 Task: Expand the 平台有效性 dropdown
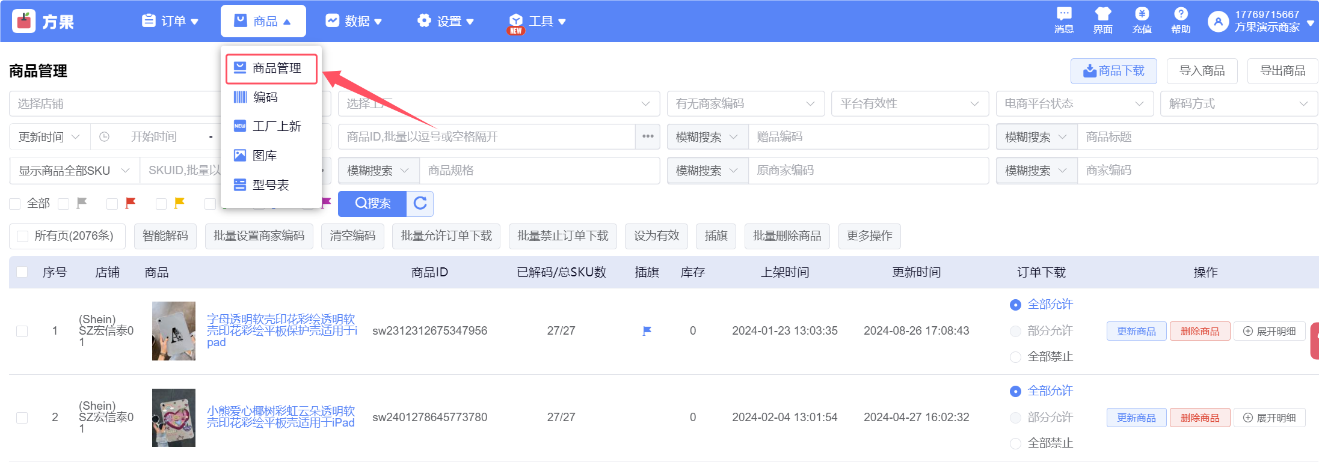[909, 104]
